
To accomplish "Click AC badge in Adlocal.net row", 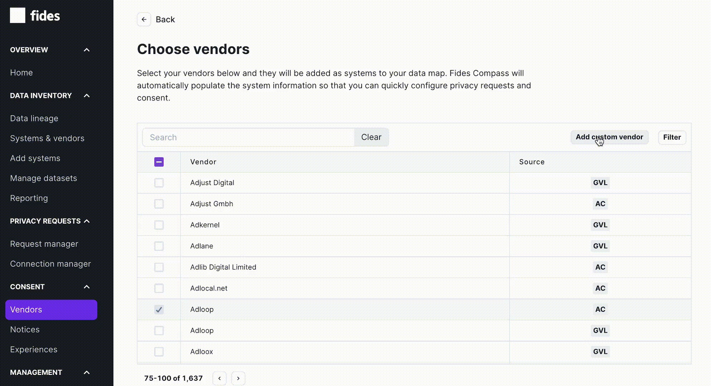I will [600, 288].
